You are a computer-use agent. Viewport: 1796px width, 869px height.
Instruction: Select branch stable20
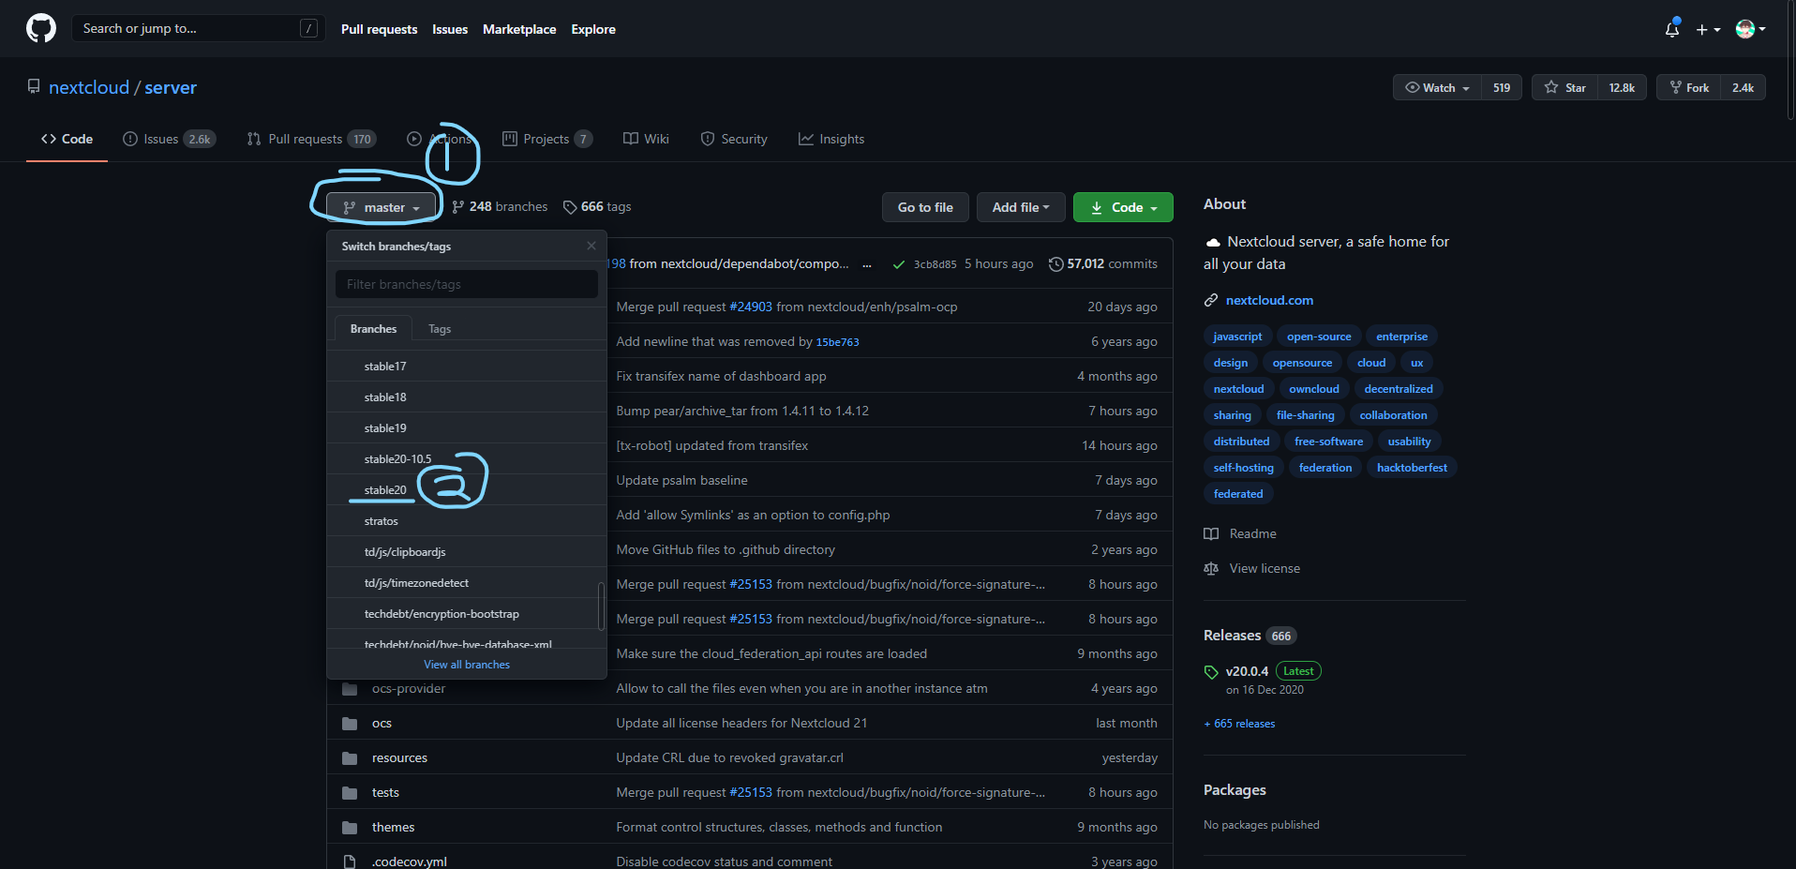pyautogui.click(x=467, y=489)
